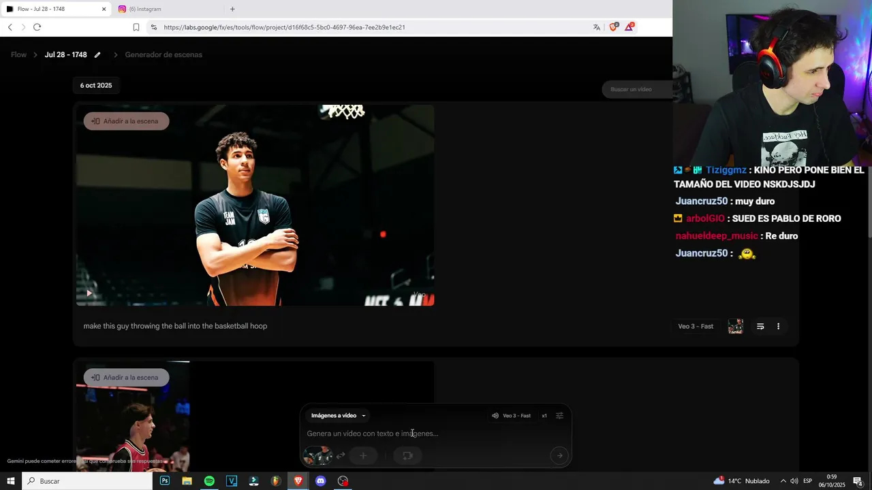
Task: Click the 6 oct 2025 date chip
Action: pyautogui.click(x=96, y=85)
